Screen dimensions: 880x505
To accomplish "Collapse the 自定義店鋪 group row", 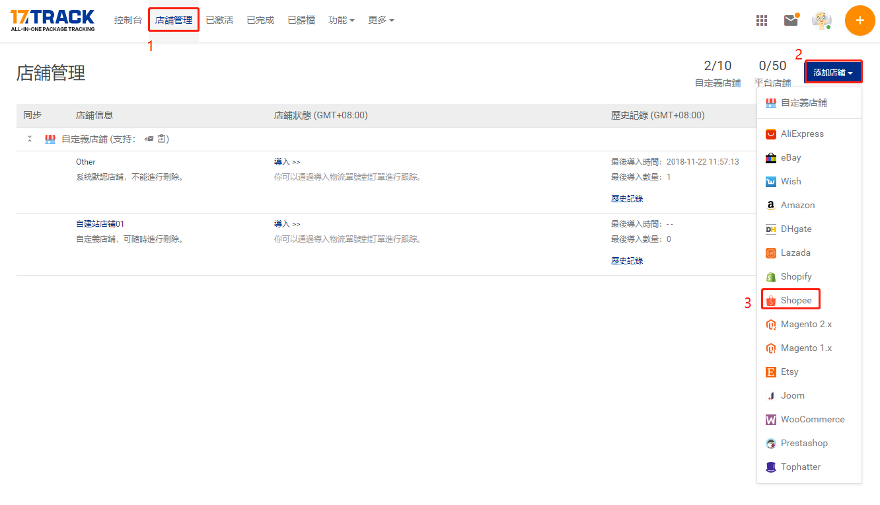I will click(30, 139).
